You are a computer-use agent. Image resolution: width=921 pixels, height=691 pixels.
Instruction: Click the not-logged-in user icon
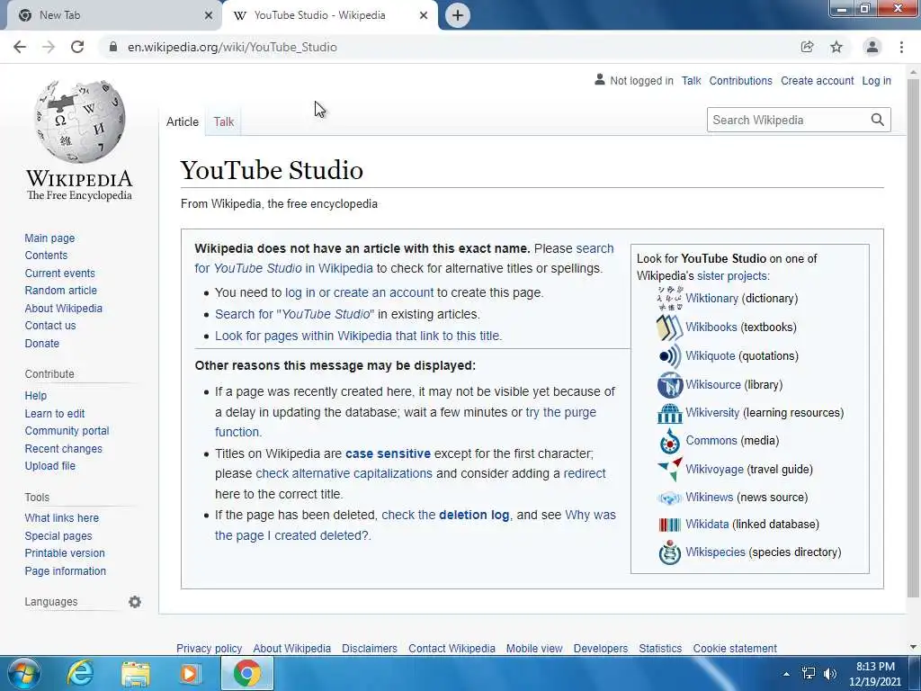600,79
